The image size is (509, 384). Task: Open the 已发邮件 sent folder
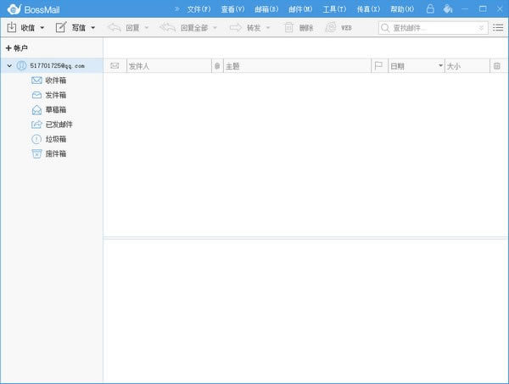[x=59, y=125]
